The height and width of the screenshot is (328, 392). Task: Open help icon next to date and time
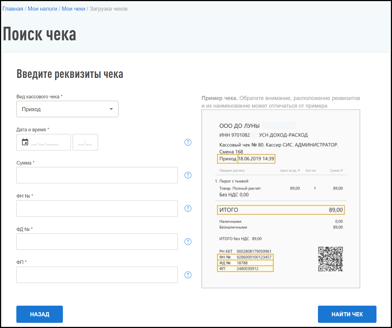pos(188,142)
